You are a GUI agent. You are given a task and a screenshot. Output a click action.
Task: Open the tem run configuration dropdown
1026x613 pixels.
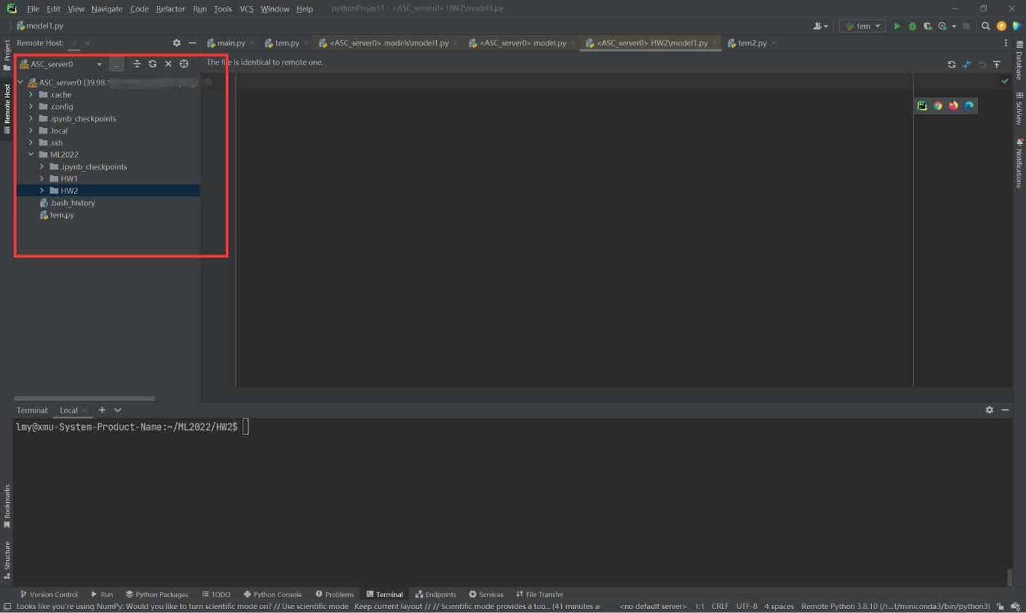point(862,26)
